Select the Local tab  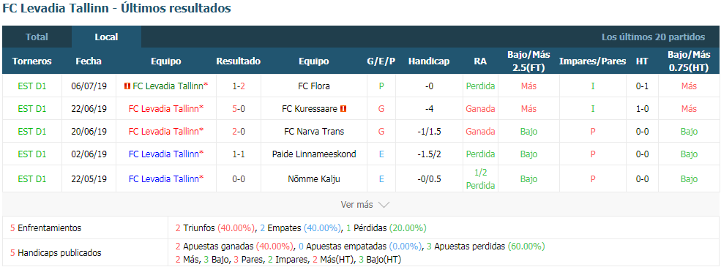(106, 37)
